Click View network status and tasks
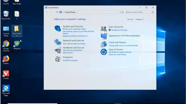 click(74, 44)
